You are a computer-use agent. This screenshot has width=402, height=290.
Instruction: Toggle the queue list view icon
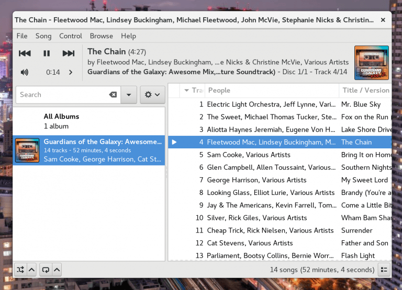(x=384, y=270)
